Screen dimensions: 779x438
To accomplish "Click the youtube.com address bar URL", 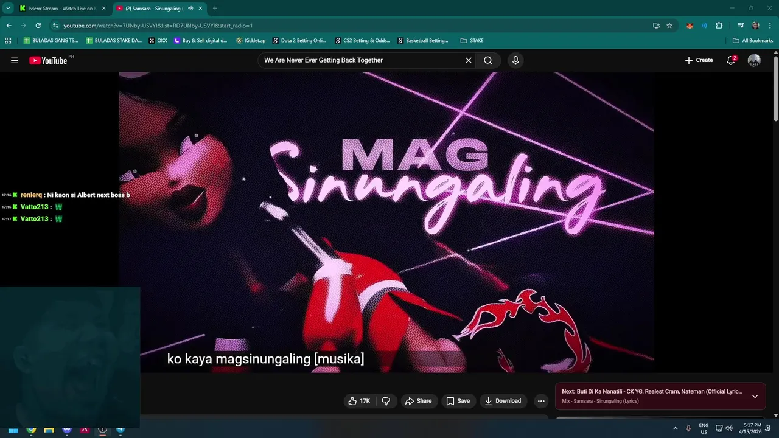I will 158,26.
